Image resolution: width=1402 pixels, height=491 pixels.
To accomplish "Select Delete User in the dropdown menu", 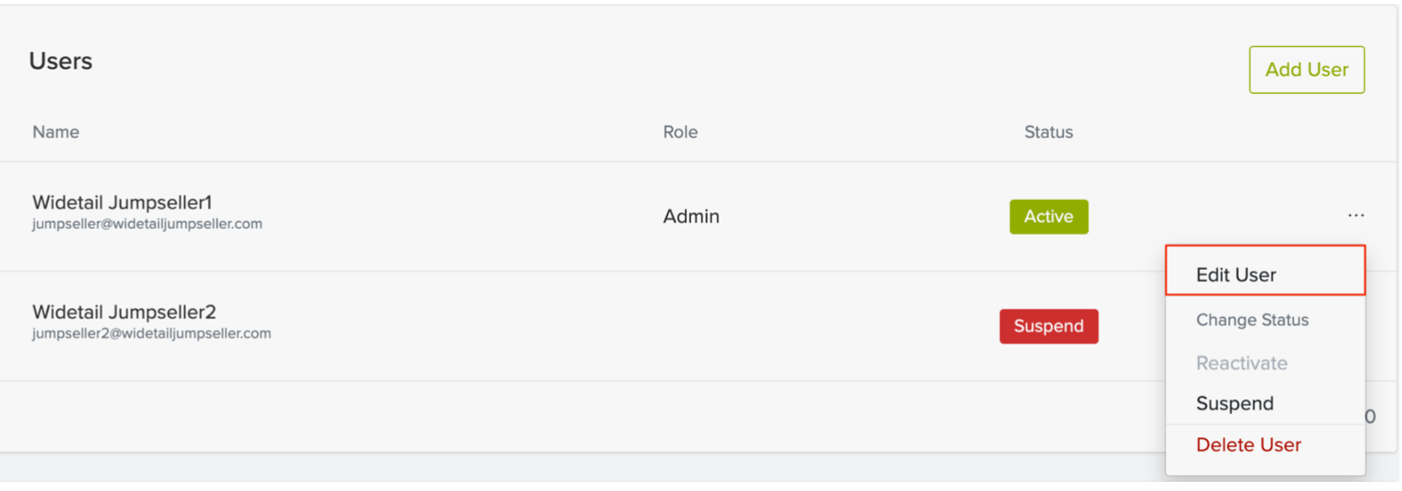I will [1248, 445].
